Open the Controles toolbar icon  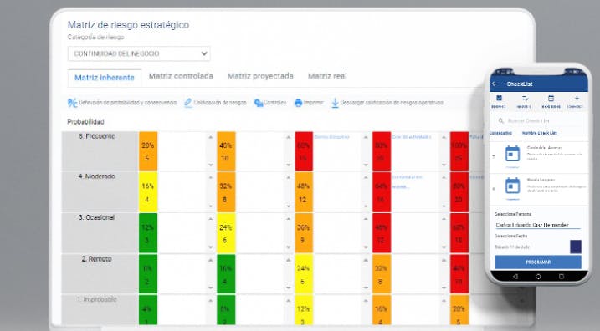(259, 103)
